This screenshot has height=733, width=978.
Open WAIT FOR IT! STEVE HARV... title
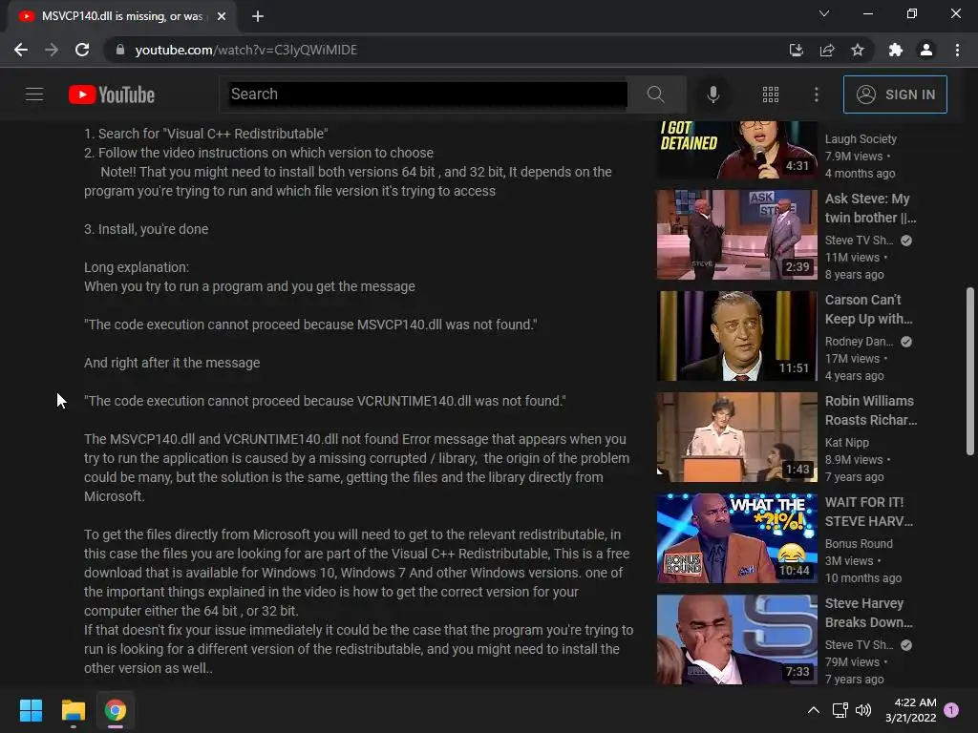click(x=869, y=512)
